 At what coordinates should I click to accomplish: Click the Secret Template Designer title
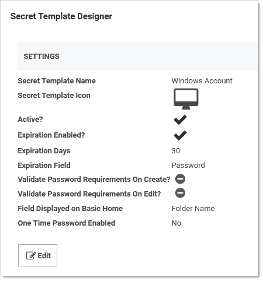(x=61, y=16)
